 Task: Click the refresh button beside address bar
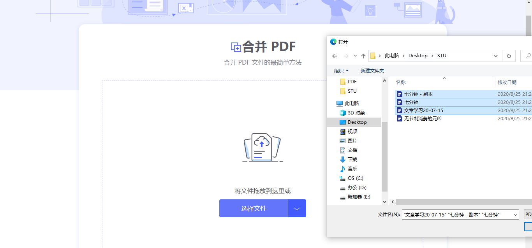coord(509,56)
